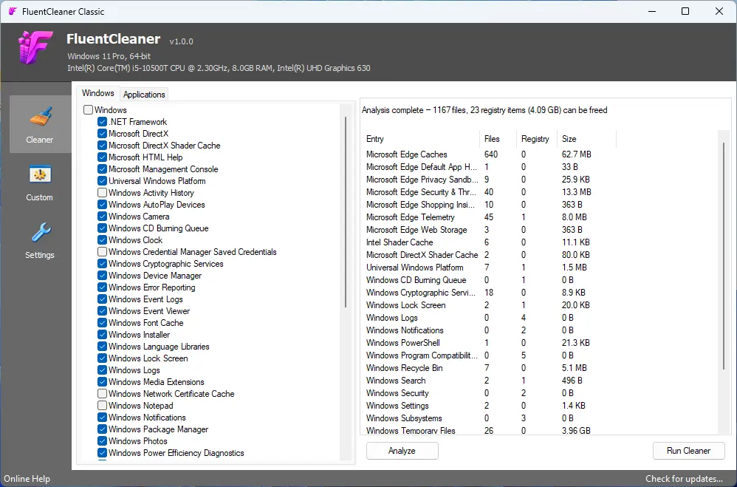Uncheck Windows Device Manager checkbox
Screen dimensions: 737x487
click(x=102, y=275)
